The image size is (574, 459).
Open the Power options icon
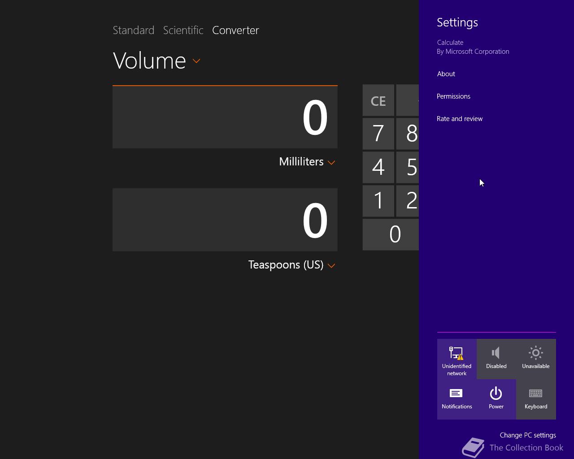click(496, 394)
